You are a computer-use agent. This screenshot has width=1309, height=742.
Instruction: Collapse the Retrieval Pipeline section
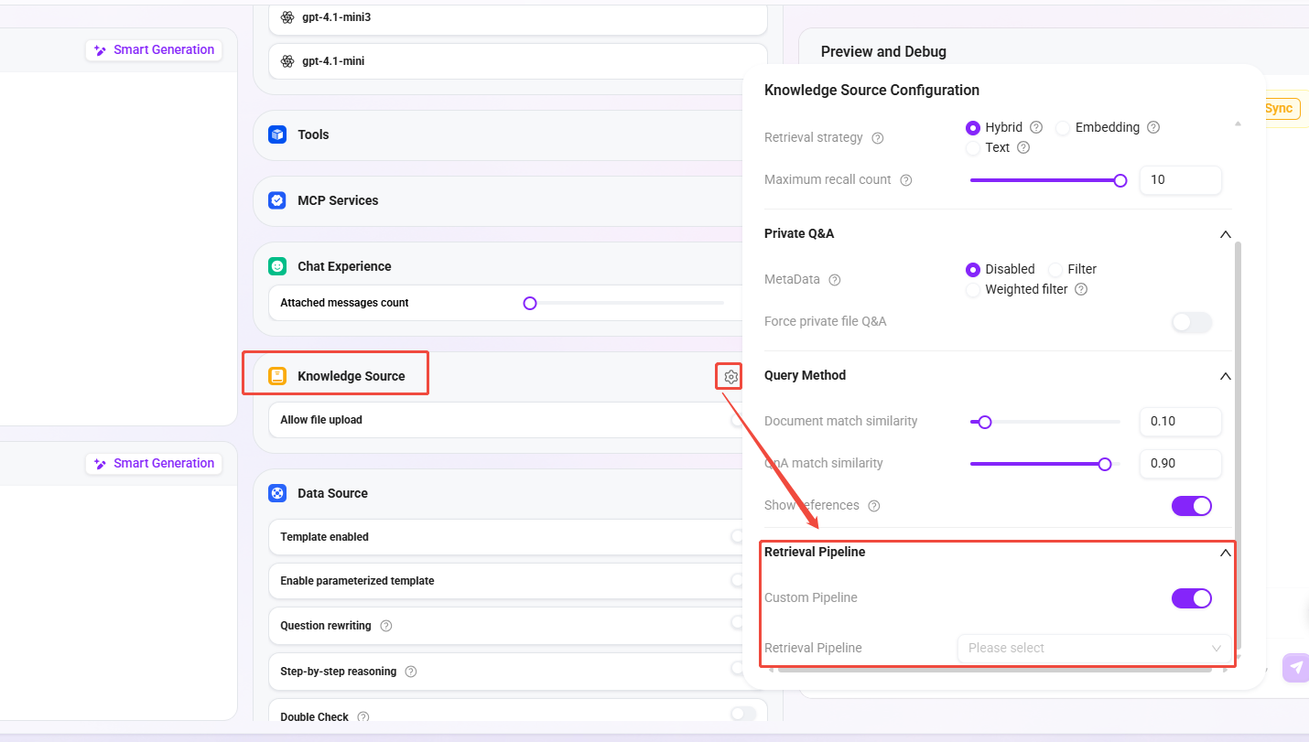1226,553
